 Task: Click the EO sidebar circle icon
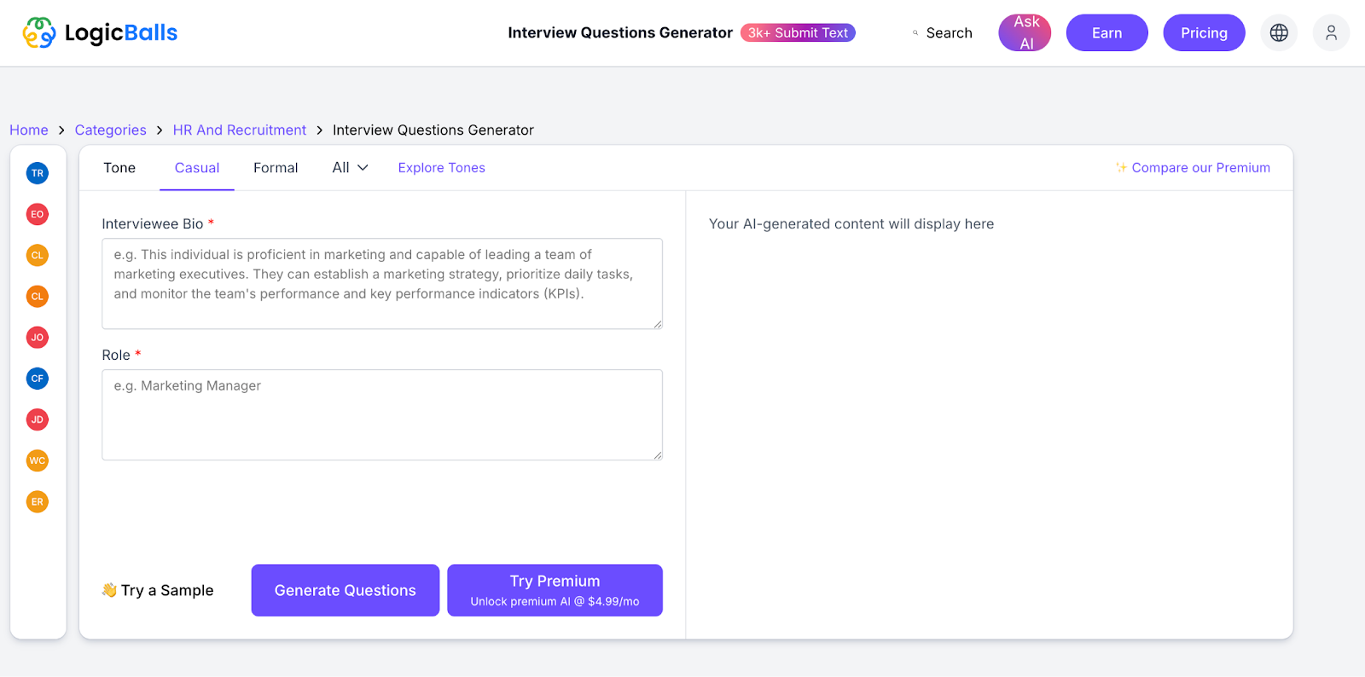point(38,214)
